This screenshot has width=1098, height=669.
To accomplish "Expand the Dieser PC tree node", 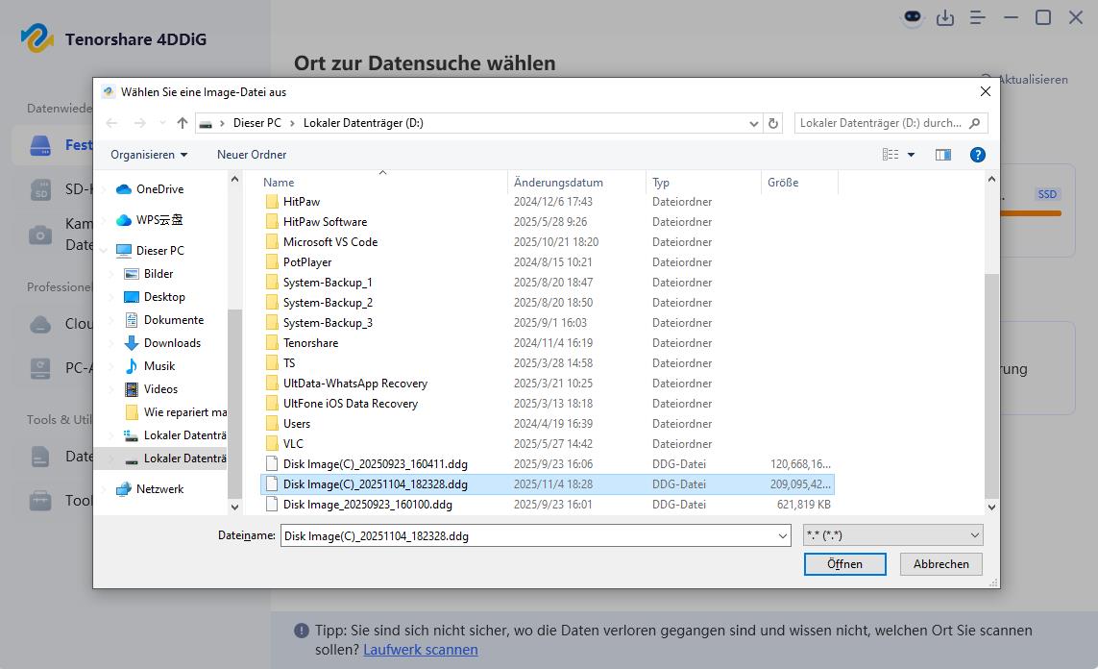I will [104, 251].
